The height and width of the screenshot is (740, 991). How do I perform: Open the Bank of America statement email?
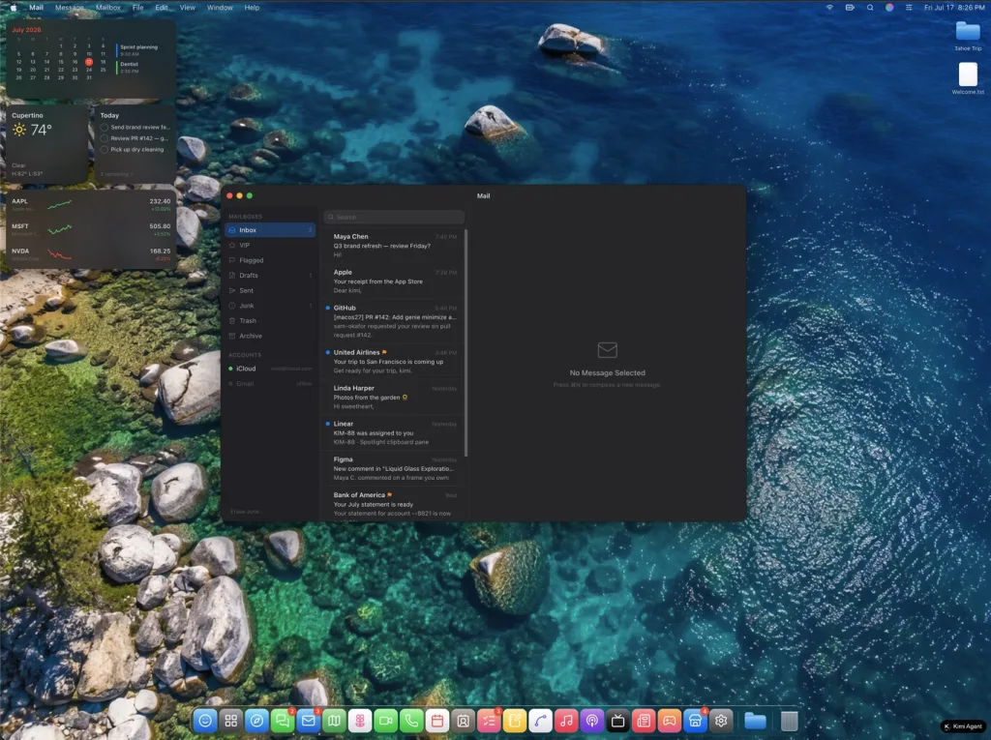pyautogui.click(x=393, y=504)
